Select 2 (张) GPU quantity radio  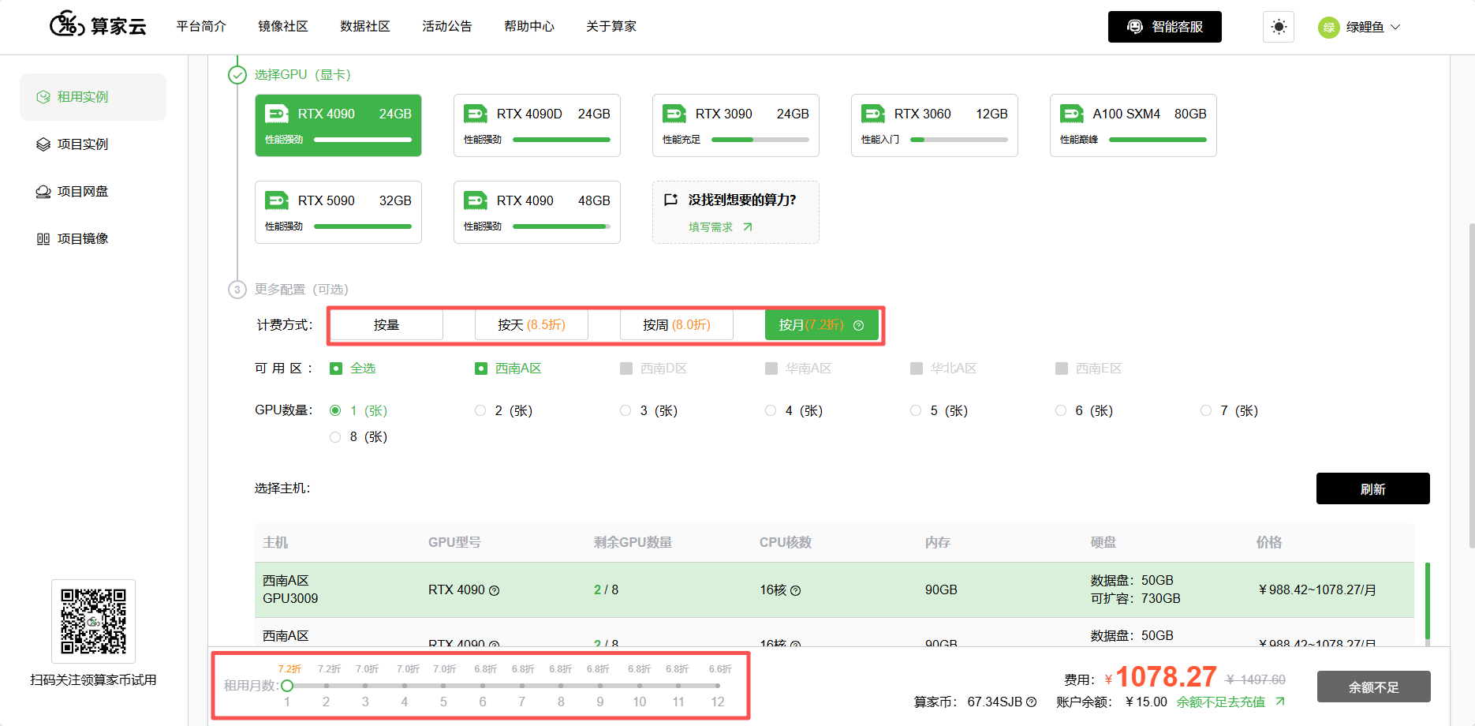tap(480, 410)
